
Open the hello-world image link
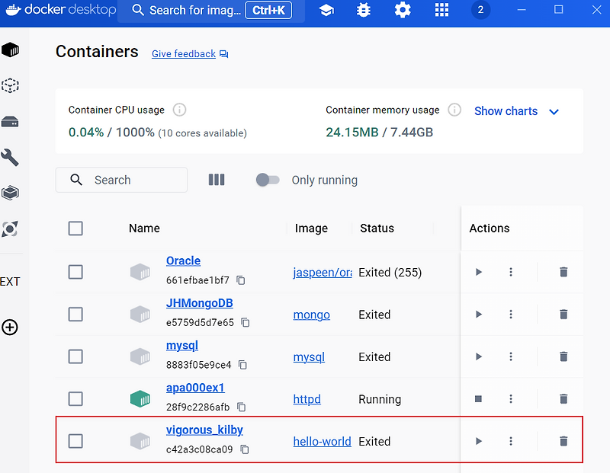coord(322,441)
